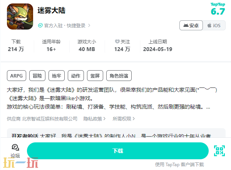Click the TapTap 6.7 rating score
The image size is (231, 170).
pos(218,9)
